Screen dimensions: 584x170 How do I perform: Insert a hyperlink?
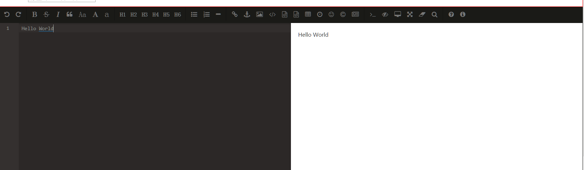[235, 14]
